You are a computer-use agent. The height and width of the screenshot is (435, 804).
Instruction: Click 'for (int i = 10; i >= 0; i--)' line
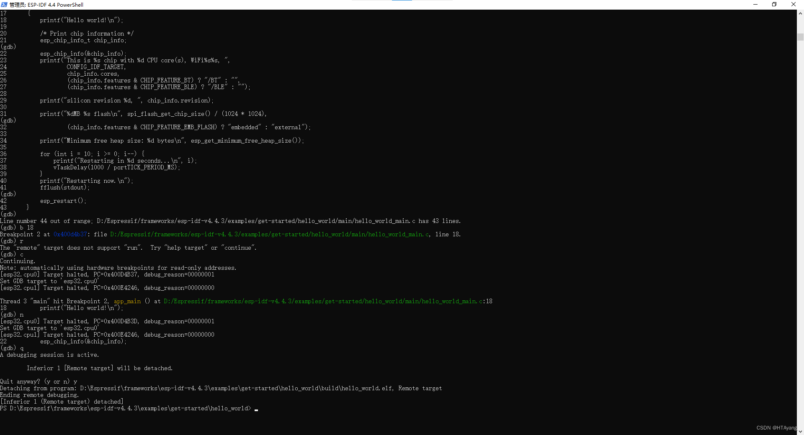tap(93, 154)
